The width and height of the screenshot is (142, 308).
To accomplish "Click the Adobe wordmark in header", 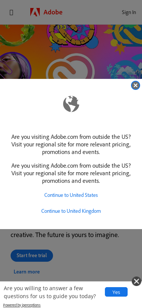I will point(53,12).
